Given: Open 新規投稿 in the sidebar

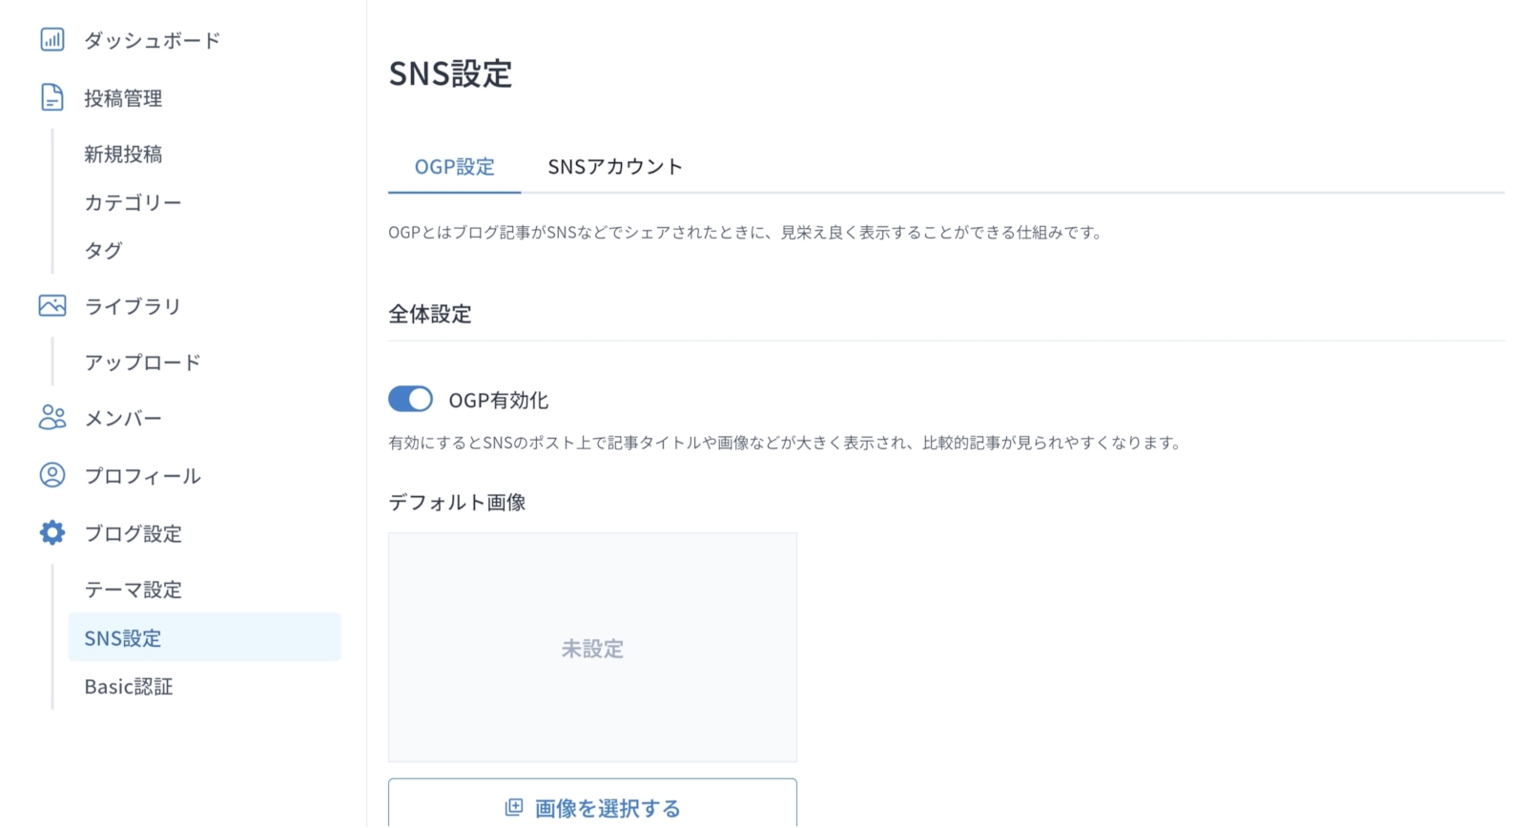Looking at the screenshot, I should (x=123, y=154).
